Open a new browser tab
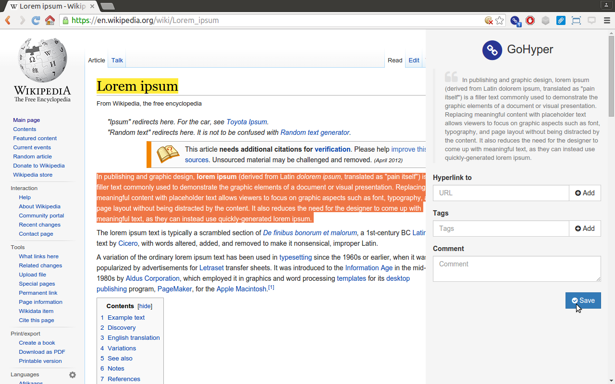This screenshot has height=384, width=615. [x=108, y=6]
